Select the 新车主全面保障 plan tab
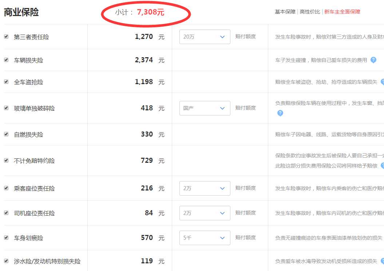Viewport: 384px width, 271px height. click(342, 12)
